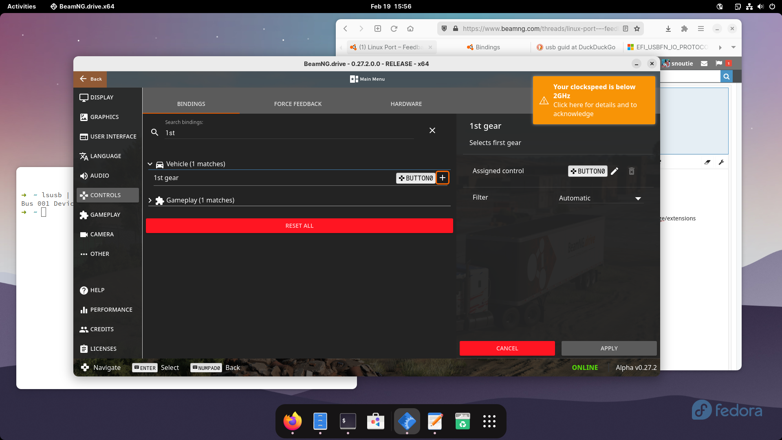Switch to the Bindings tab

191,104
